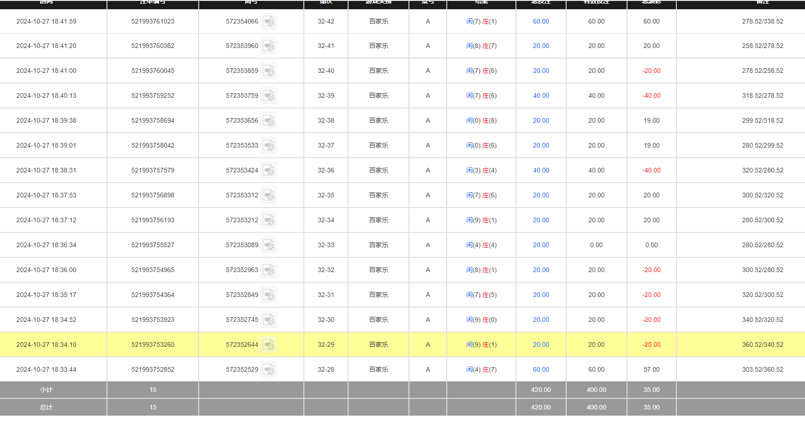
Task: Click the video icon next to 572352849
Action: (268, 295)
